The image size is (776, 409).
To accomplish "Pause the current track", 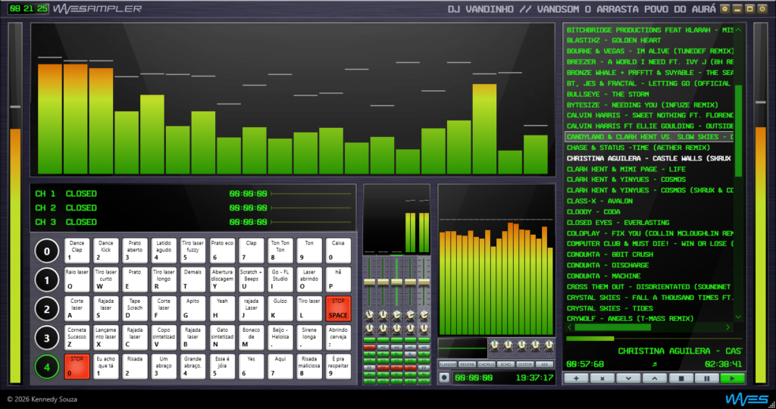I will (706, 377).
